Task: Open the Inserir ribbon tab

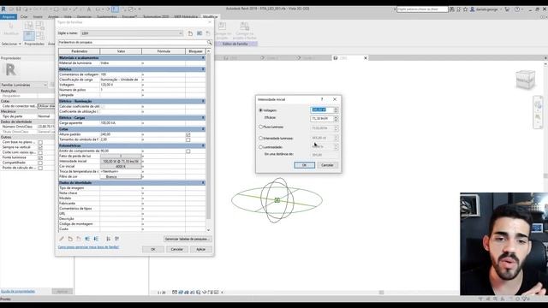Action: coord(38,17)
